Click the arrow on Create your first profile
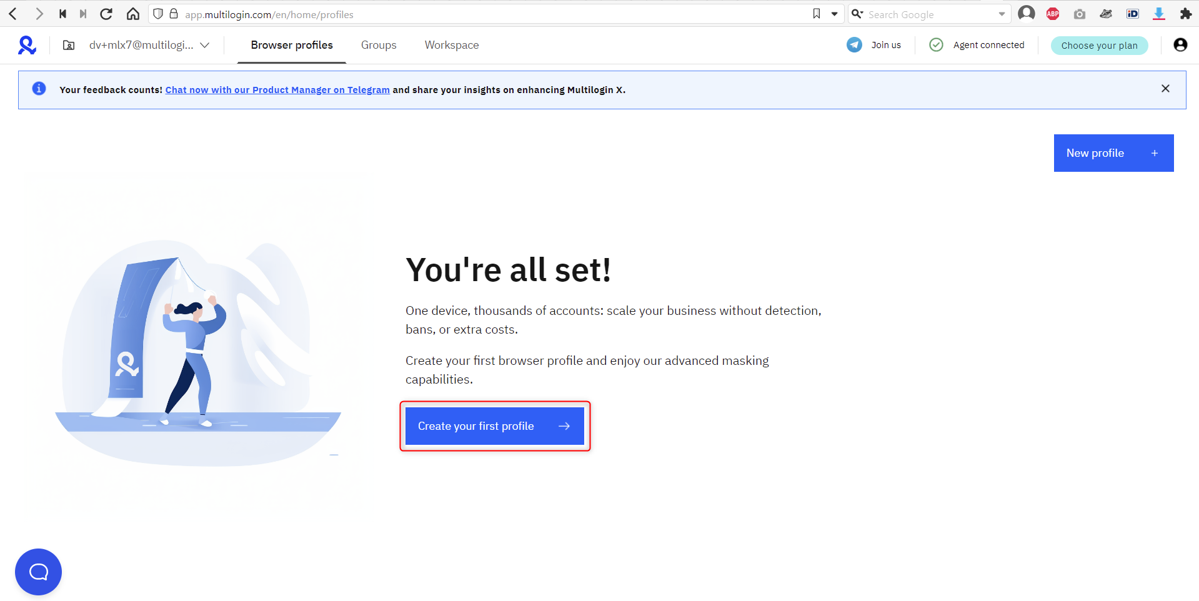This screenshot has height=601, width=1199. tap(564, 426)
